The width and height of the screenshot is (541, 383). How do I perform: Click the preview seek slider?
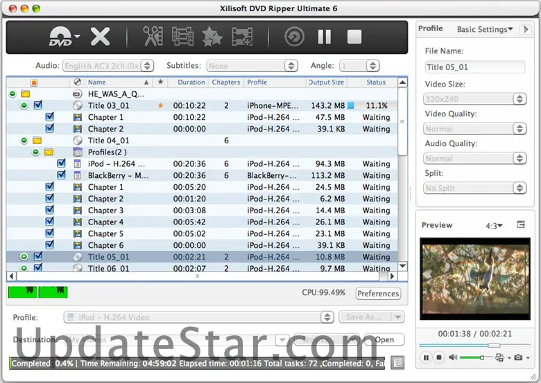474,345
